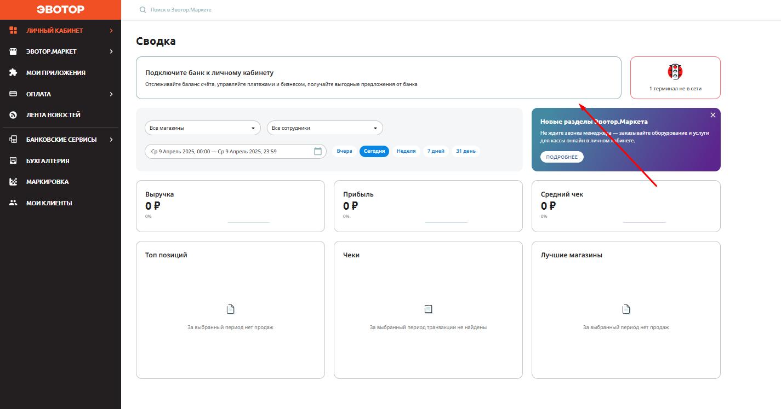Click the Топ позиций heading

click(166, 255)
